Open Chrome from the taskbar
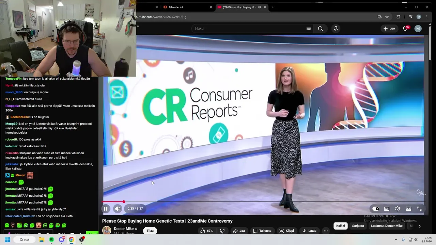 pyautogui.click(x=71, y=240)
